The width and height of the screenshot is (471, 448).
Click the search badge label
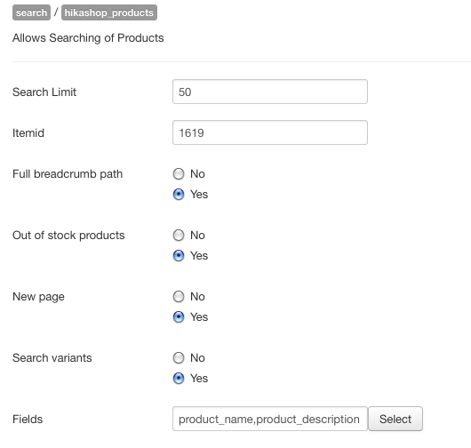coord(31,12)
